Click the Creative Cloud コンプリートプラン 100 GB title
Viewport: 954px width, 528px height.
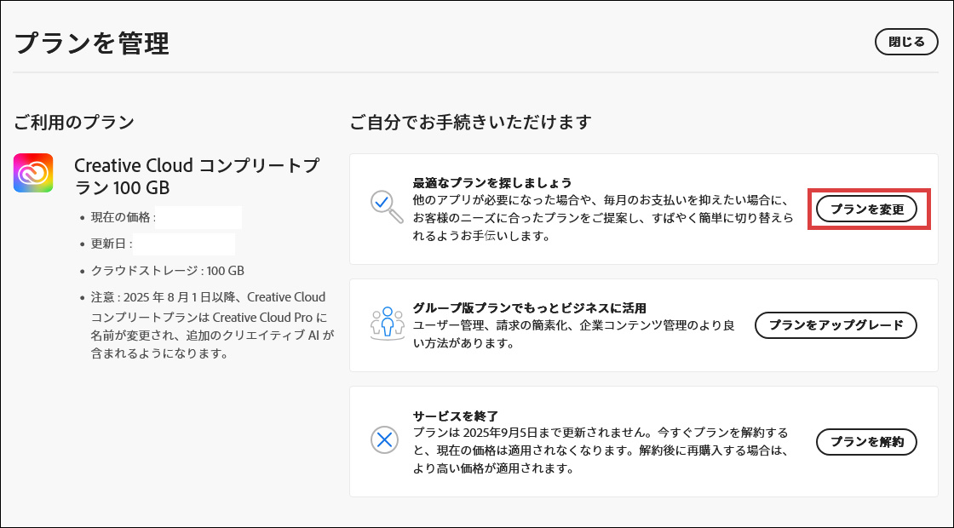click(196, 176)
